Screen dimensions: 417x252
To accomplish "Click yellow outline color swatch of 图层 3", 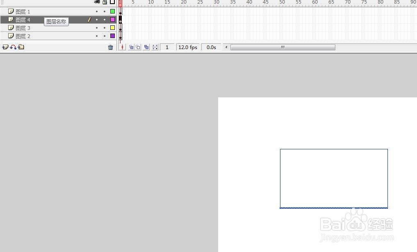I will click(112, 27).
